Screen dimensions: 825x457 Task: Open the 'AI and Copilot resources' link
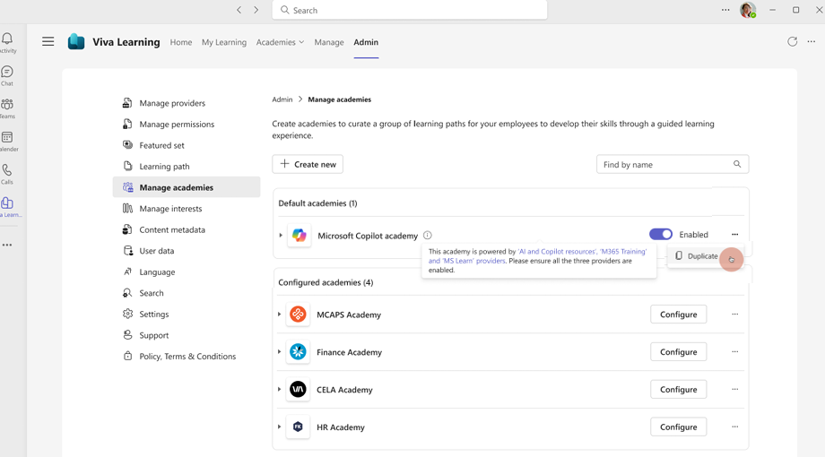pyautogui.click(x=557, y=252)
